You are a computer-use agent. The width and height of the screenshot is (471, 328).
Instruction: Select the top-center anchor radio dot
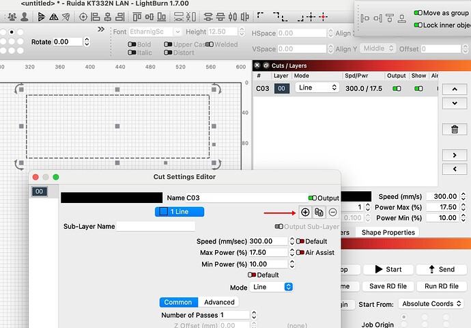(x=12, y=32)
